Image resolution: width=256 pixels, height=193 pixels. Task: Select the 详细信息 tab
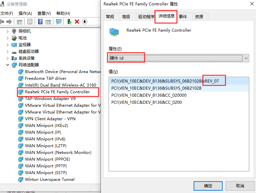click(166, 16)
